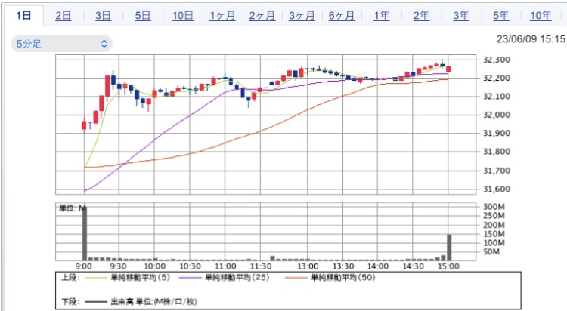The height and width of the screenshot is (311, 567).
Task: Click the 11:00 time axis label
Action: coord(225,266)
